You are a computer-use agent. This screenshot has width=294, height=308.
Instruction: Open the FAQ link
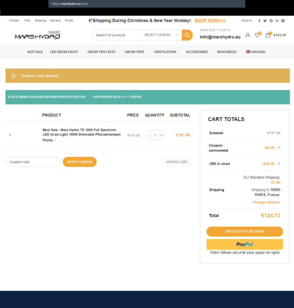coord(27,21)
